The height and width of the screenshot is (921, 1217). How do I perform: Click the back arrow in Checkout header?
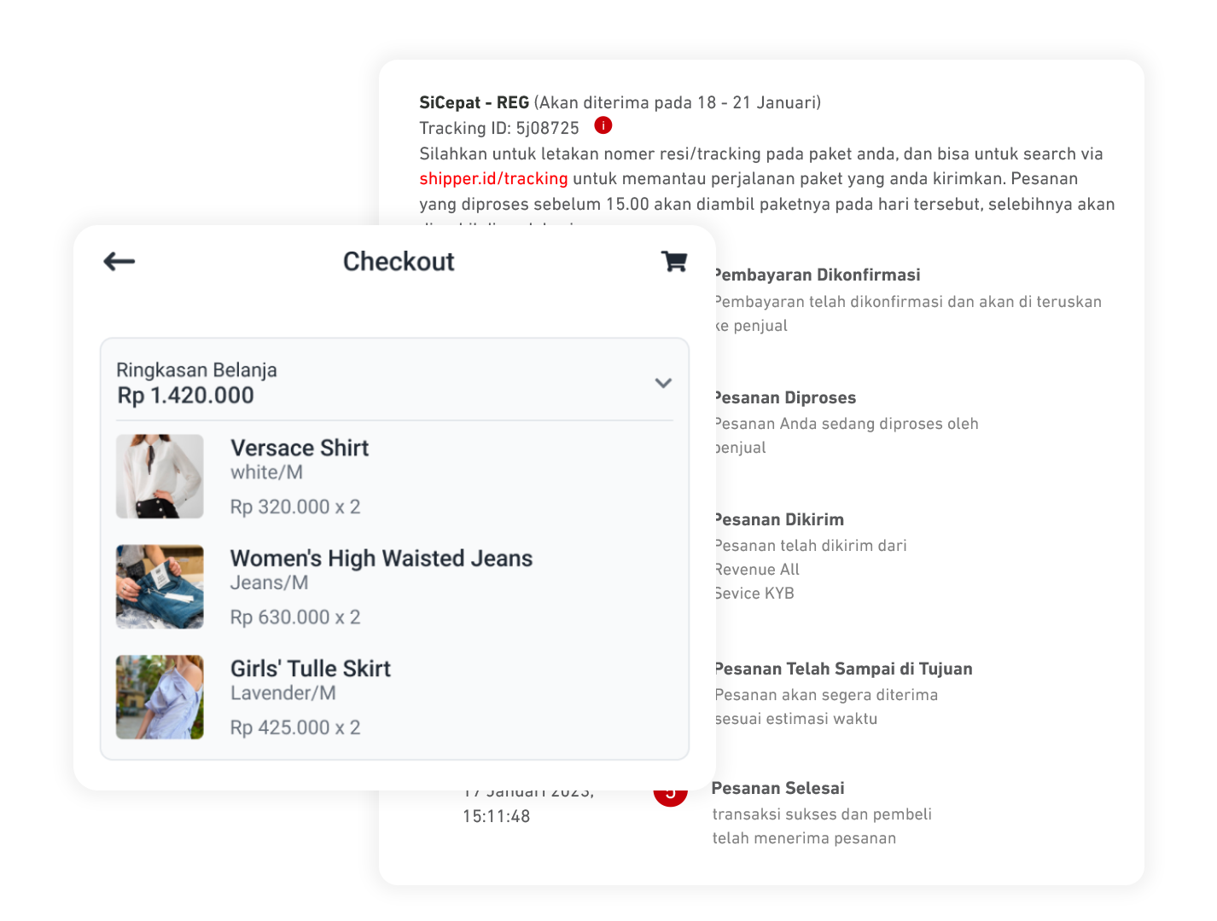pos(119,261)
